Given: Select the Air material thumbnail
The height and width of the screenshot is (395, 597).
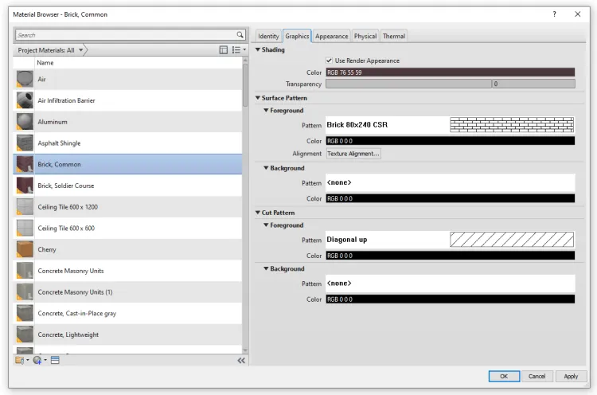Looking at the screenshot, I should [x=25, y=79].
